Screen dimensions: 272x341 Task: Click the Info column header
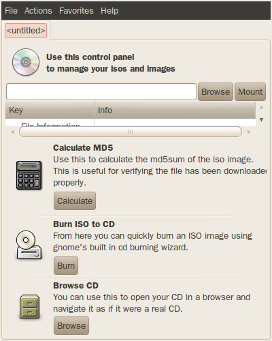pyautogui.click(x=175, y=110)
